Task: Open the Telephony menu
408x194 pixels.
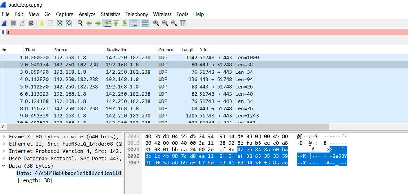Action: pyautogui.click(x=137, y=14)
